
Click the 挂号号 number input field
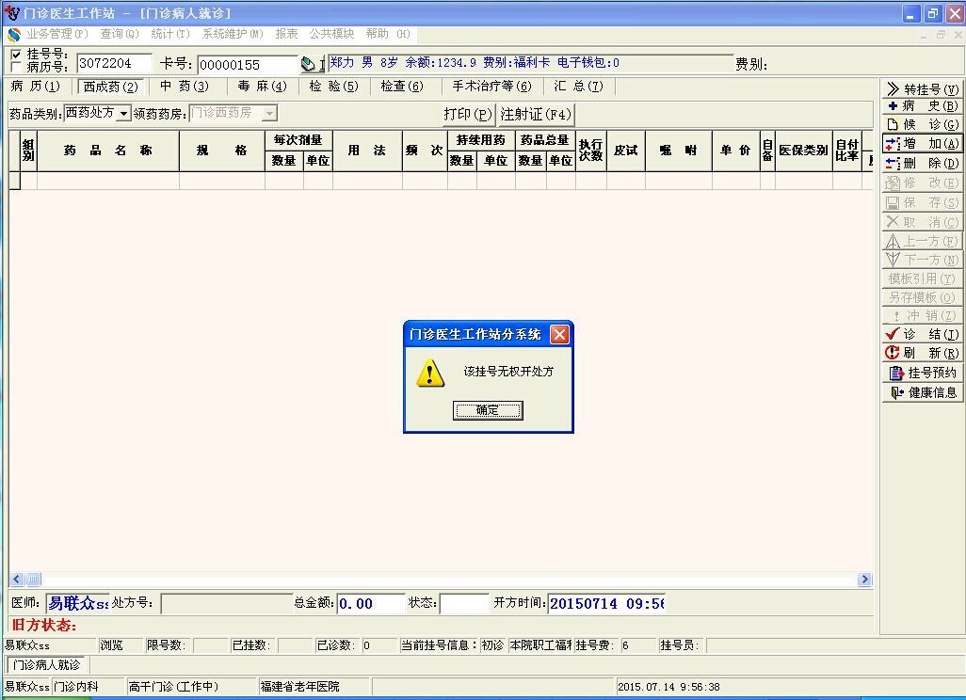pyautogui.click(x=114, y=63)
